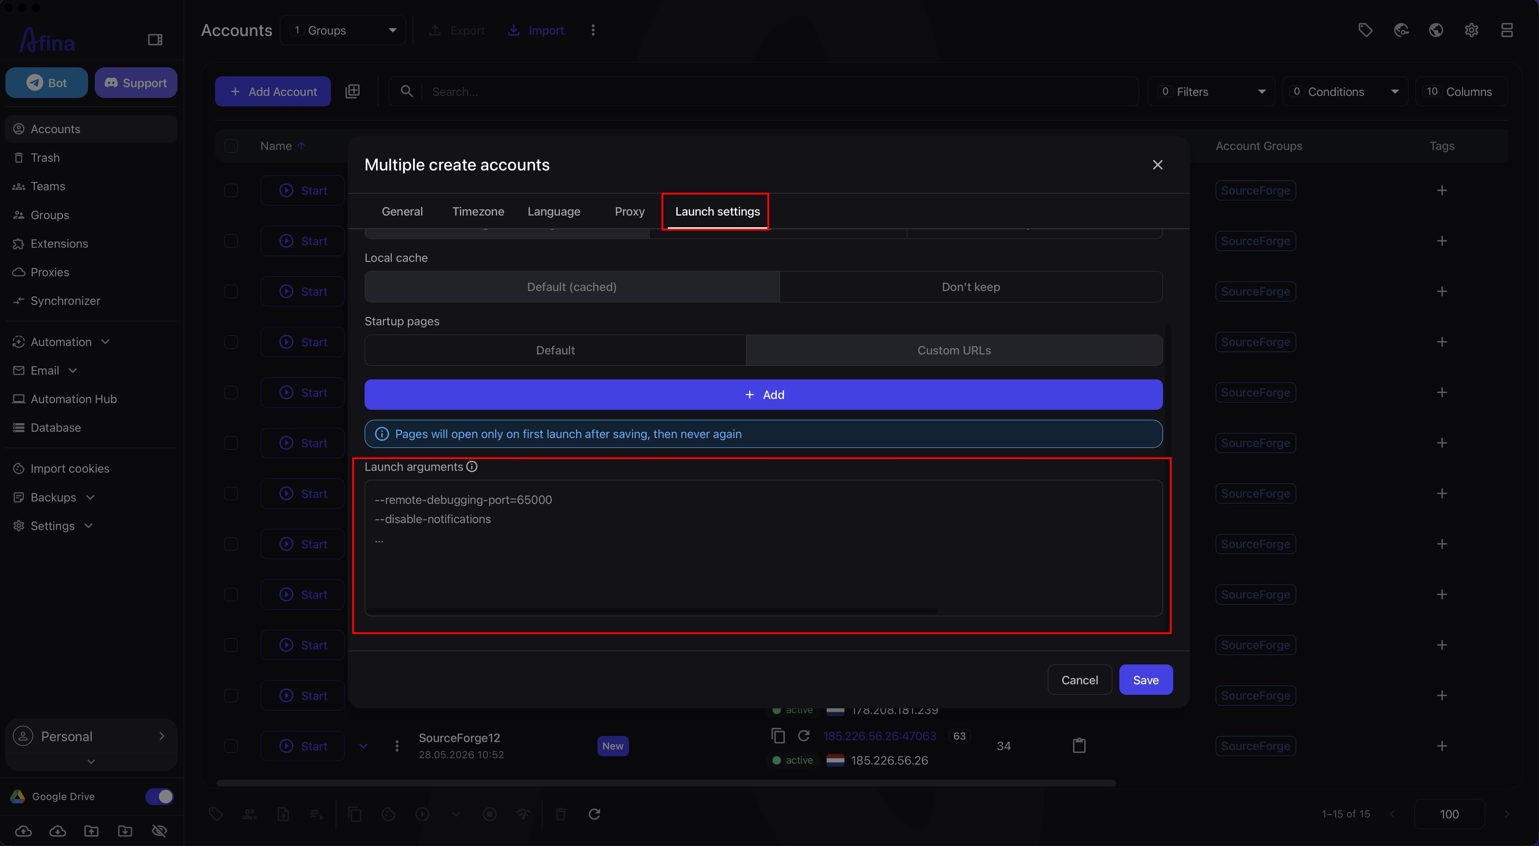Open the Conditions dropdown
The width and height of the screenshot is (1539, 846).
point(1345,92)
